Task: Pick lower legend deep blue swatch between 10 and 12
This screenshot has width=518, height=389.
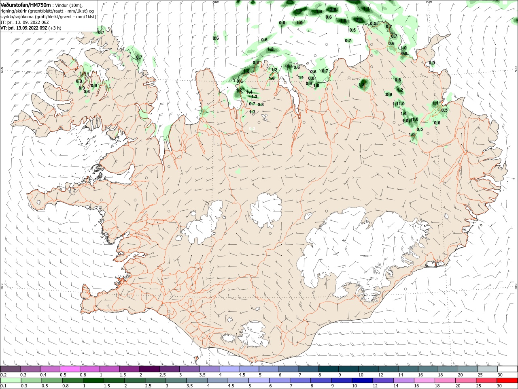Action: [363, 380]
